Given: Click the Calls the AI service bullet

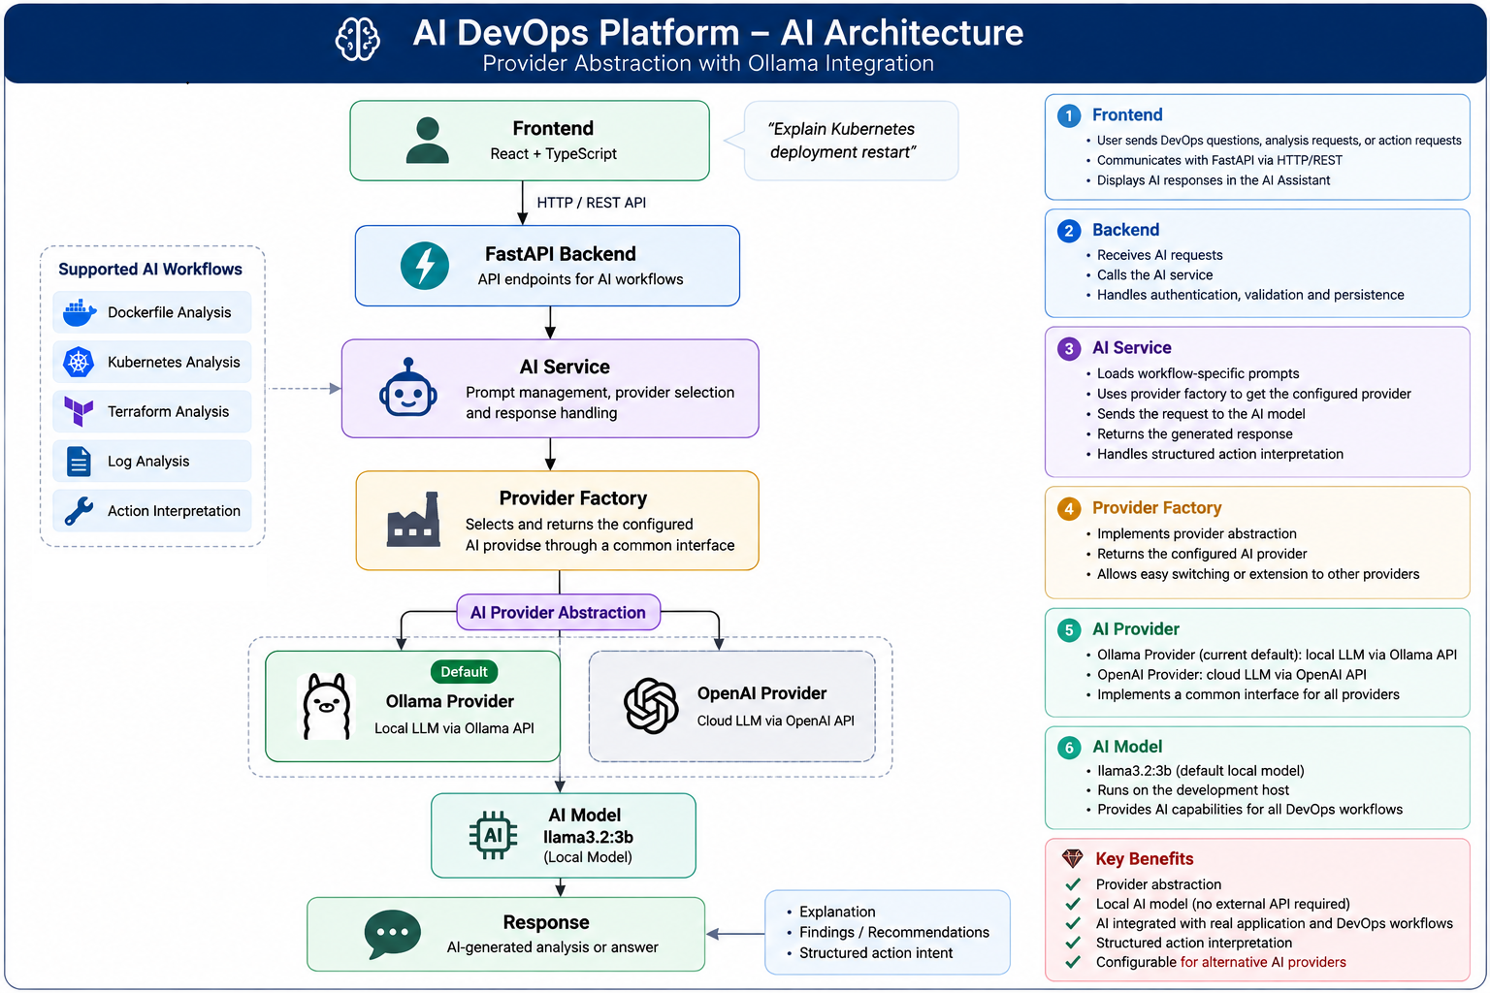Looking at the screenshot, I should coord(1154,274).
